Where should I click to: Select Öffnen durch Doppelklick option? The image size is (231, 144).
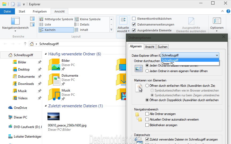click(x=147, y=100)
